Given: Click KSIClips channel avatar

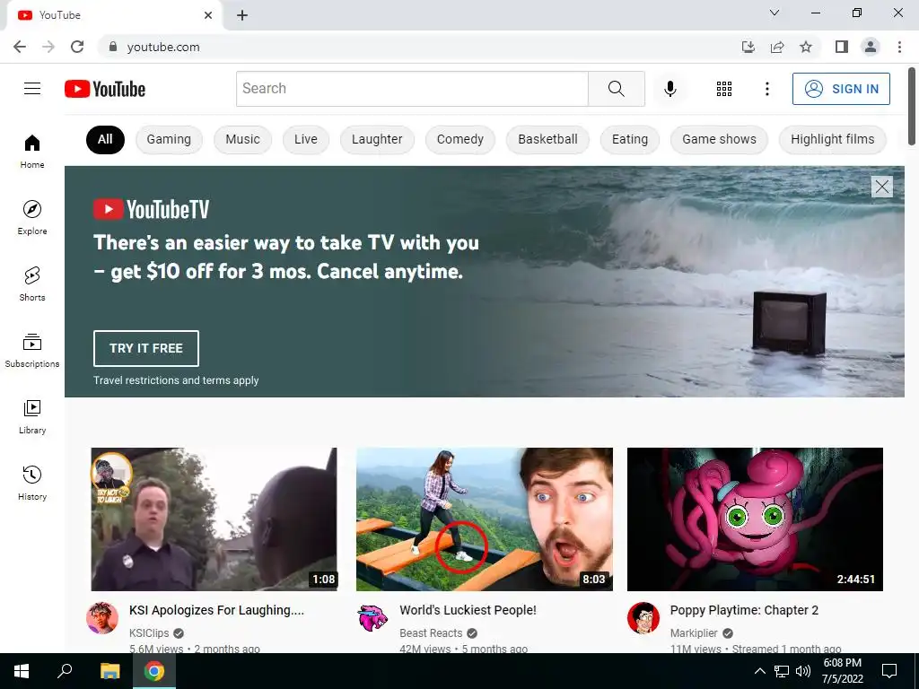Looking at the screenshot, I should (102, 617).
